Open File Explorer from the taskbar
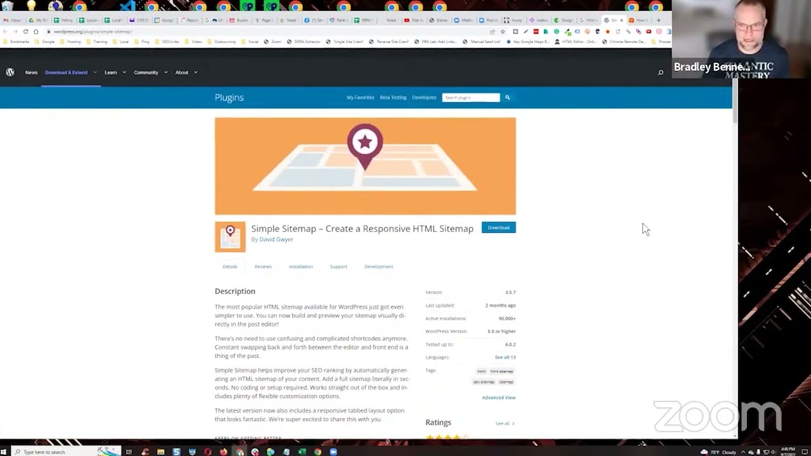Viewport: 811px width, 456px height. coord(161,452)
